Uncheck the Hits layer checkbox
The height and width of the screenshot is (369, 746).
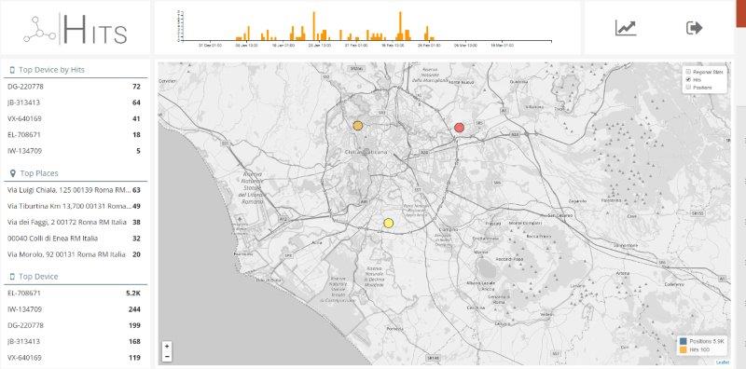pyautogui.click(x=688, y=80)
